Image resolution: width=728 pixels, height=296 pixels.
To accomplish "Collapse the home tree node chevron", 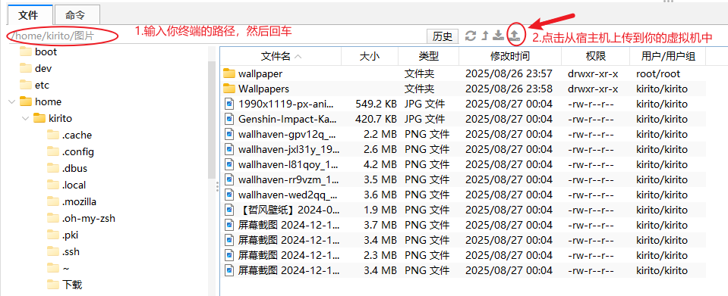I will point(12,101).
